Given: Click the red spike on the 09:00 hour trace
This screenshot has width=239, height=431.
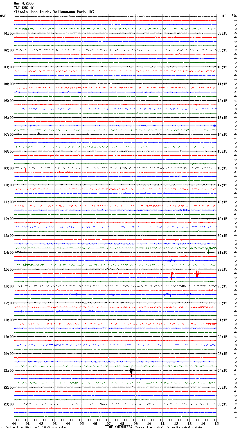Looking at the screenshot, I should (26, 170).
